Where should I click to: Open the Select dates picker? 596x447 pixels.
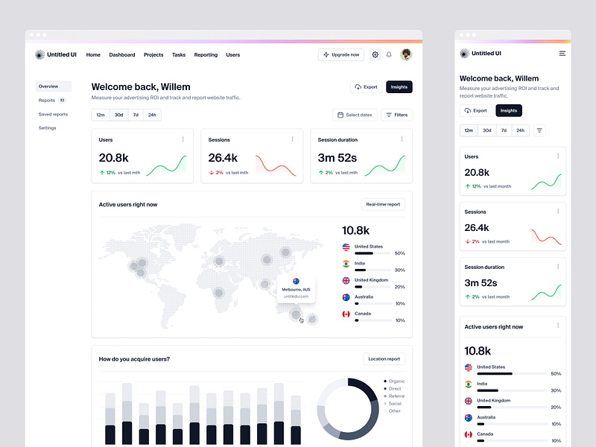click(355, 115)
